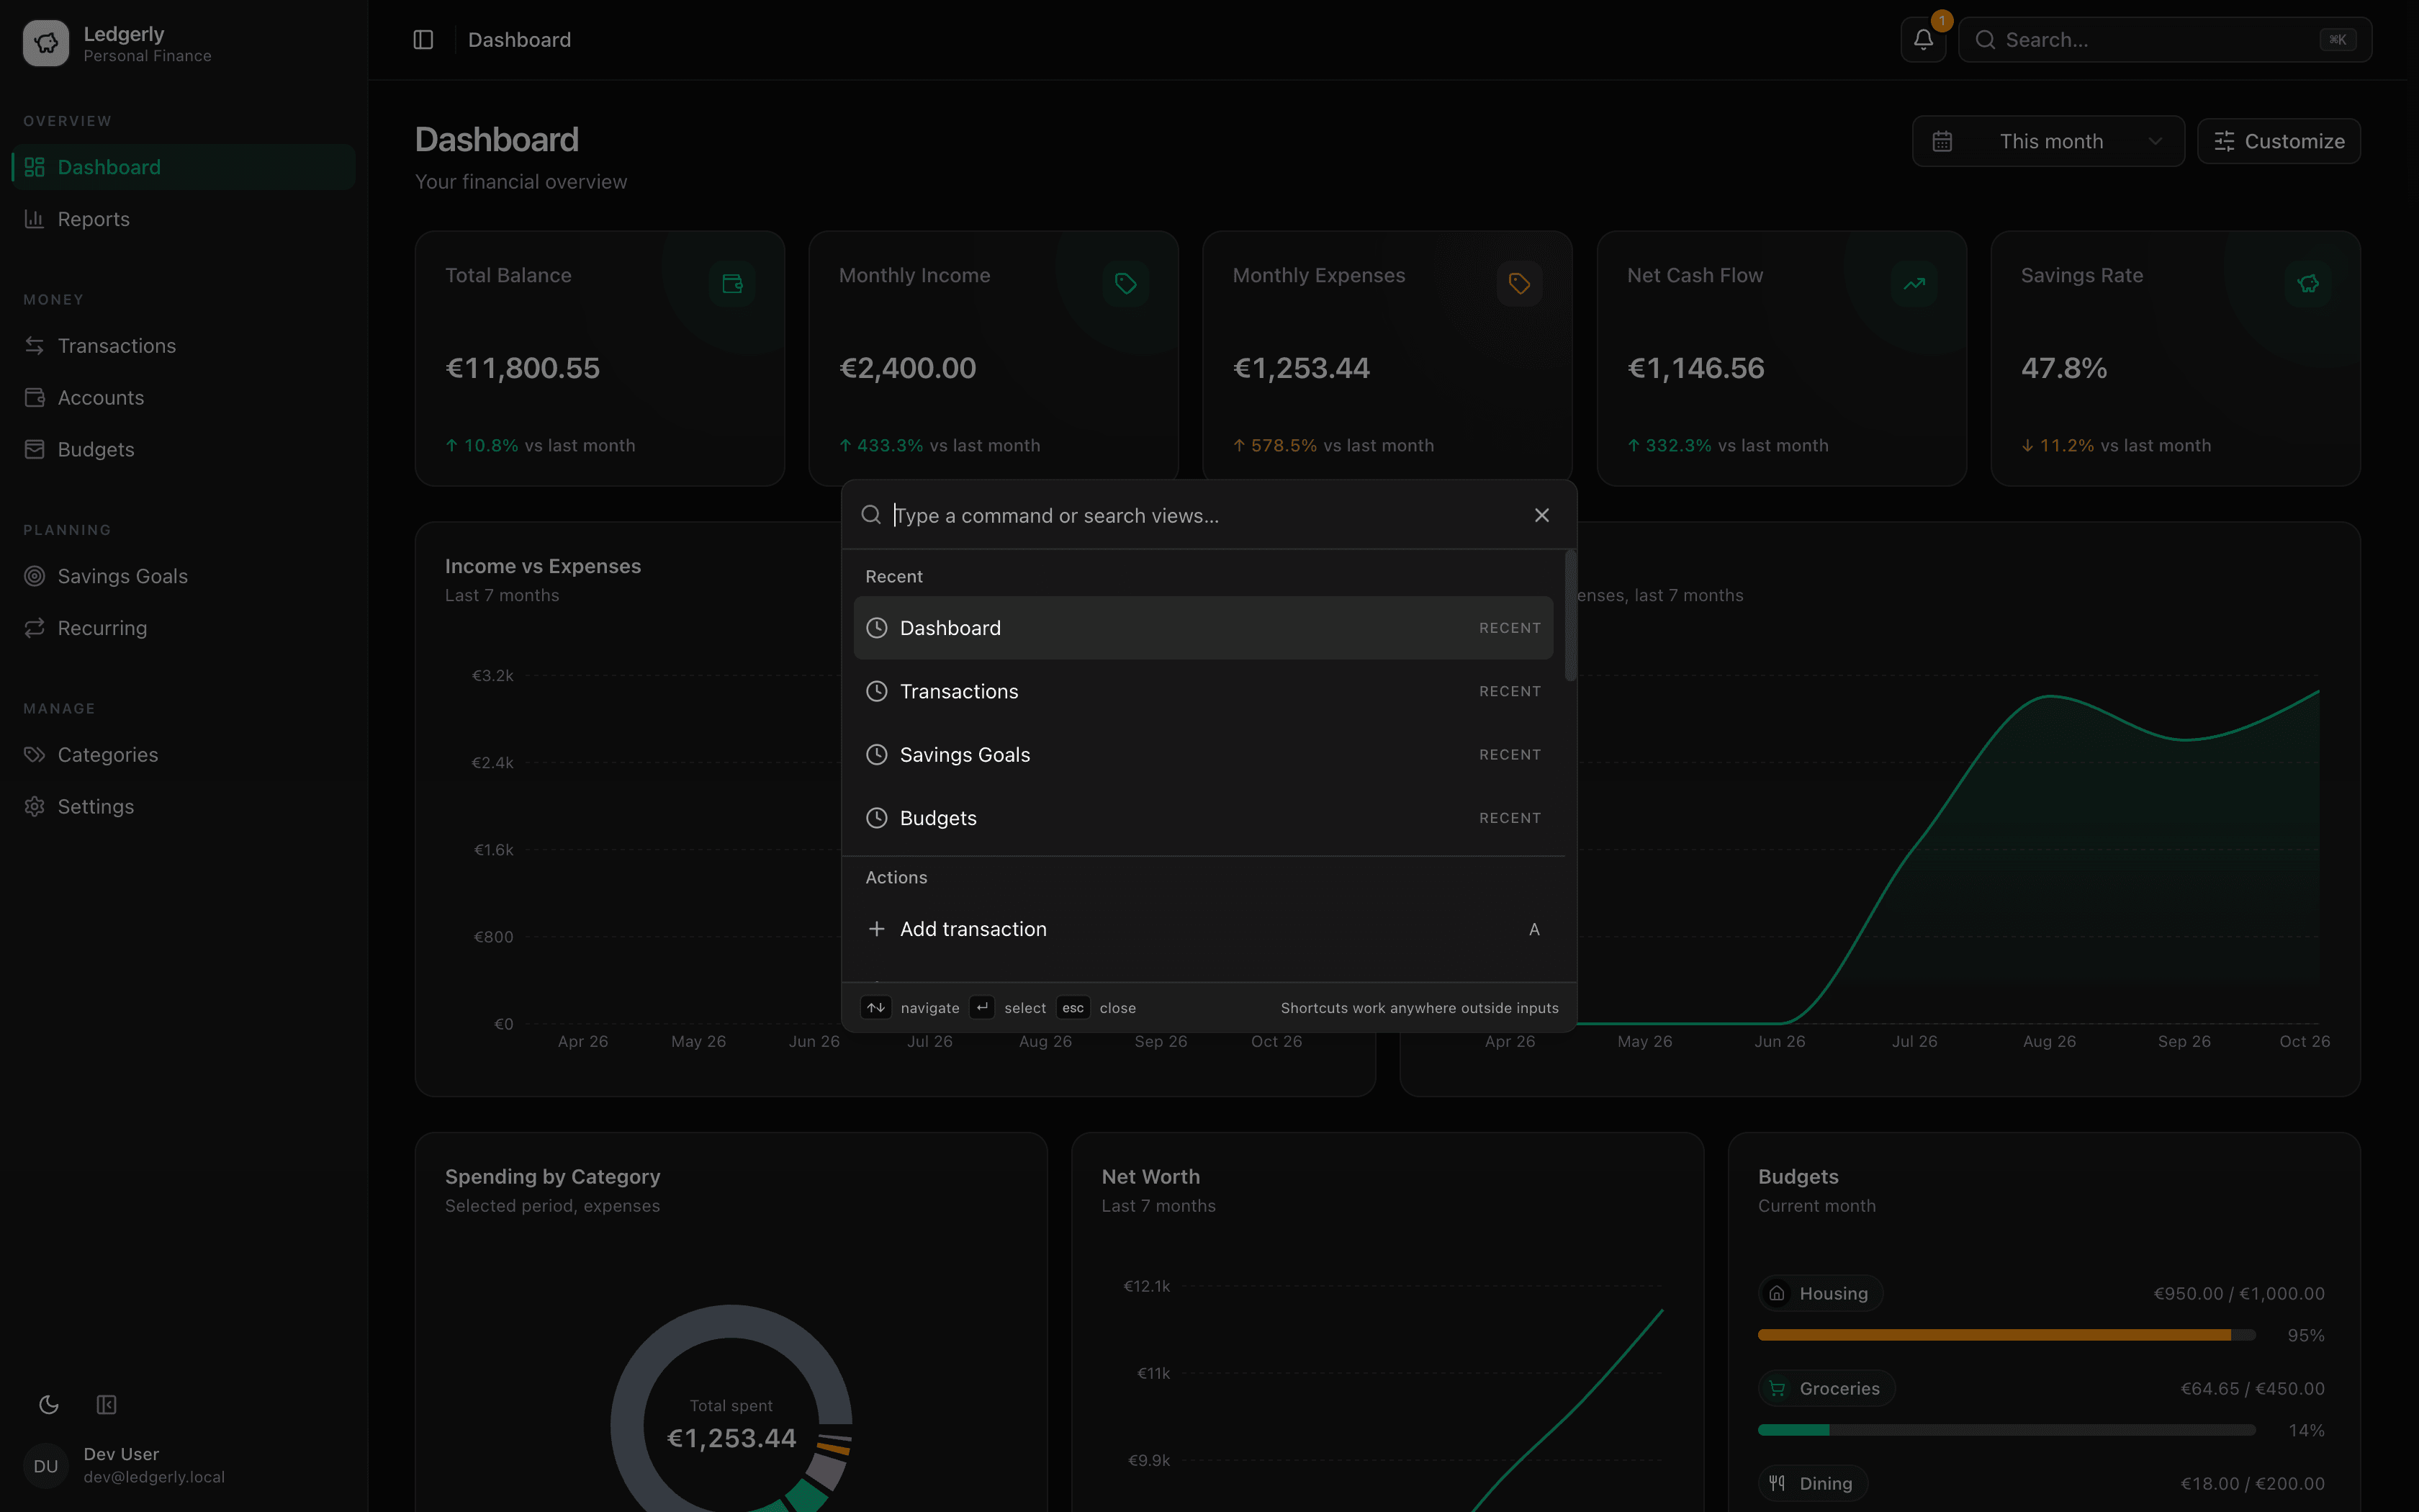2419x1512 pixels.
Task: Toggle the sidebar panel icon in header
Action: pos(423,40)
